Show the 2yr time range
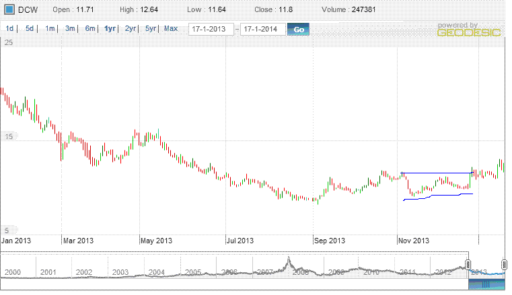Image resolution: width=512 pixels, height=295 pixels. [131, 29]
